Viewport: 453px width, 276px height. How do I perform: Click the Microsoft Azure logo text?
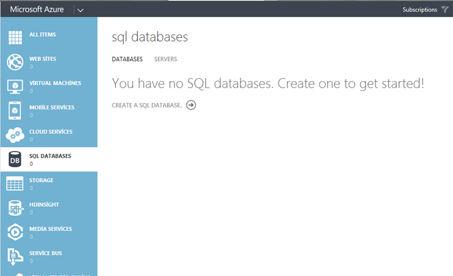tap(37, 9)
